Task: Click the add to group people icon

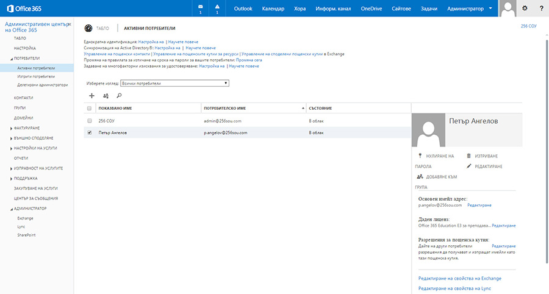Action: click(x=420, y=177)
